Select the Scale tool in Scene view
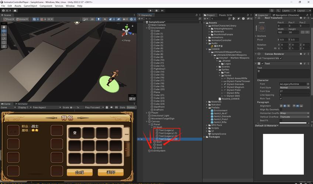The height and width of the screenshot is (184, 313). (4, 39)
